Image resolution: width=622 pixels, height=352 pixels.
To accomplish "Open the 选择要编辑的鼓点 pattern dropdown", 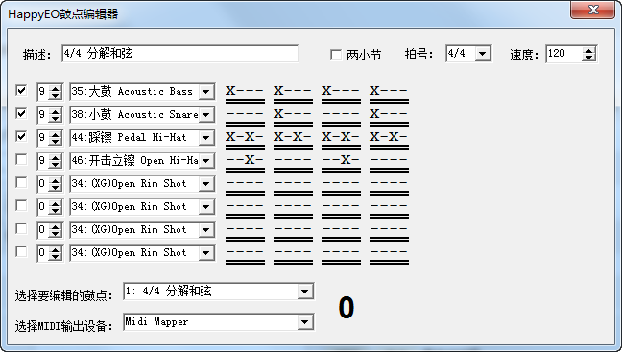I will (x=304, y=292).
